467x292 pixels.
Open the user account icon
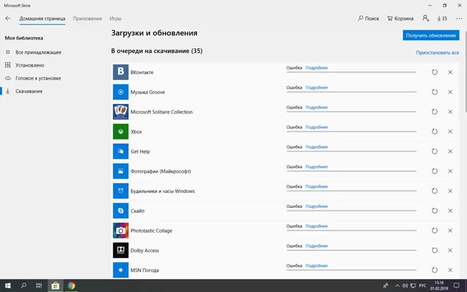[426, 19]
